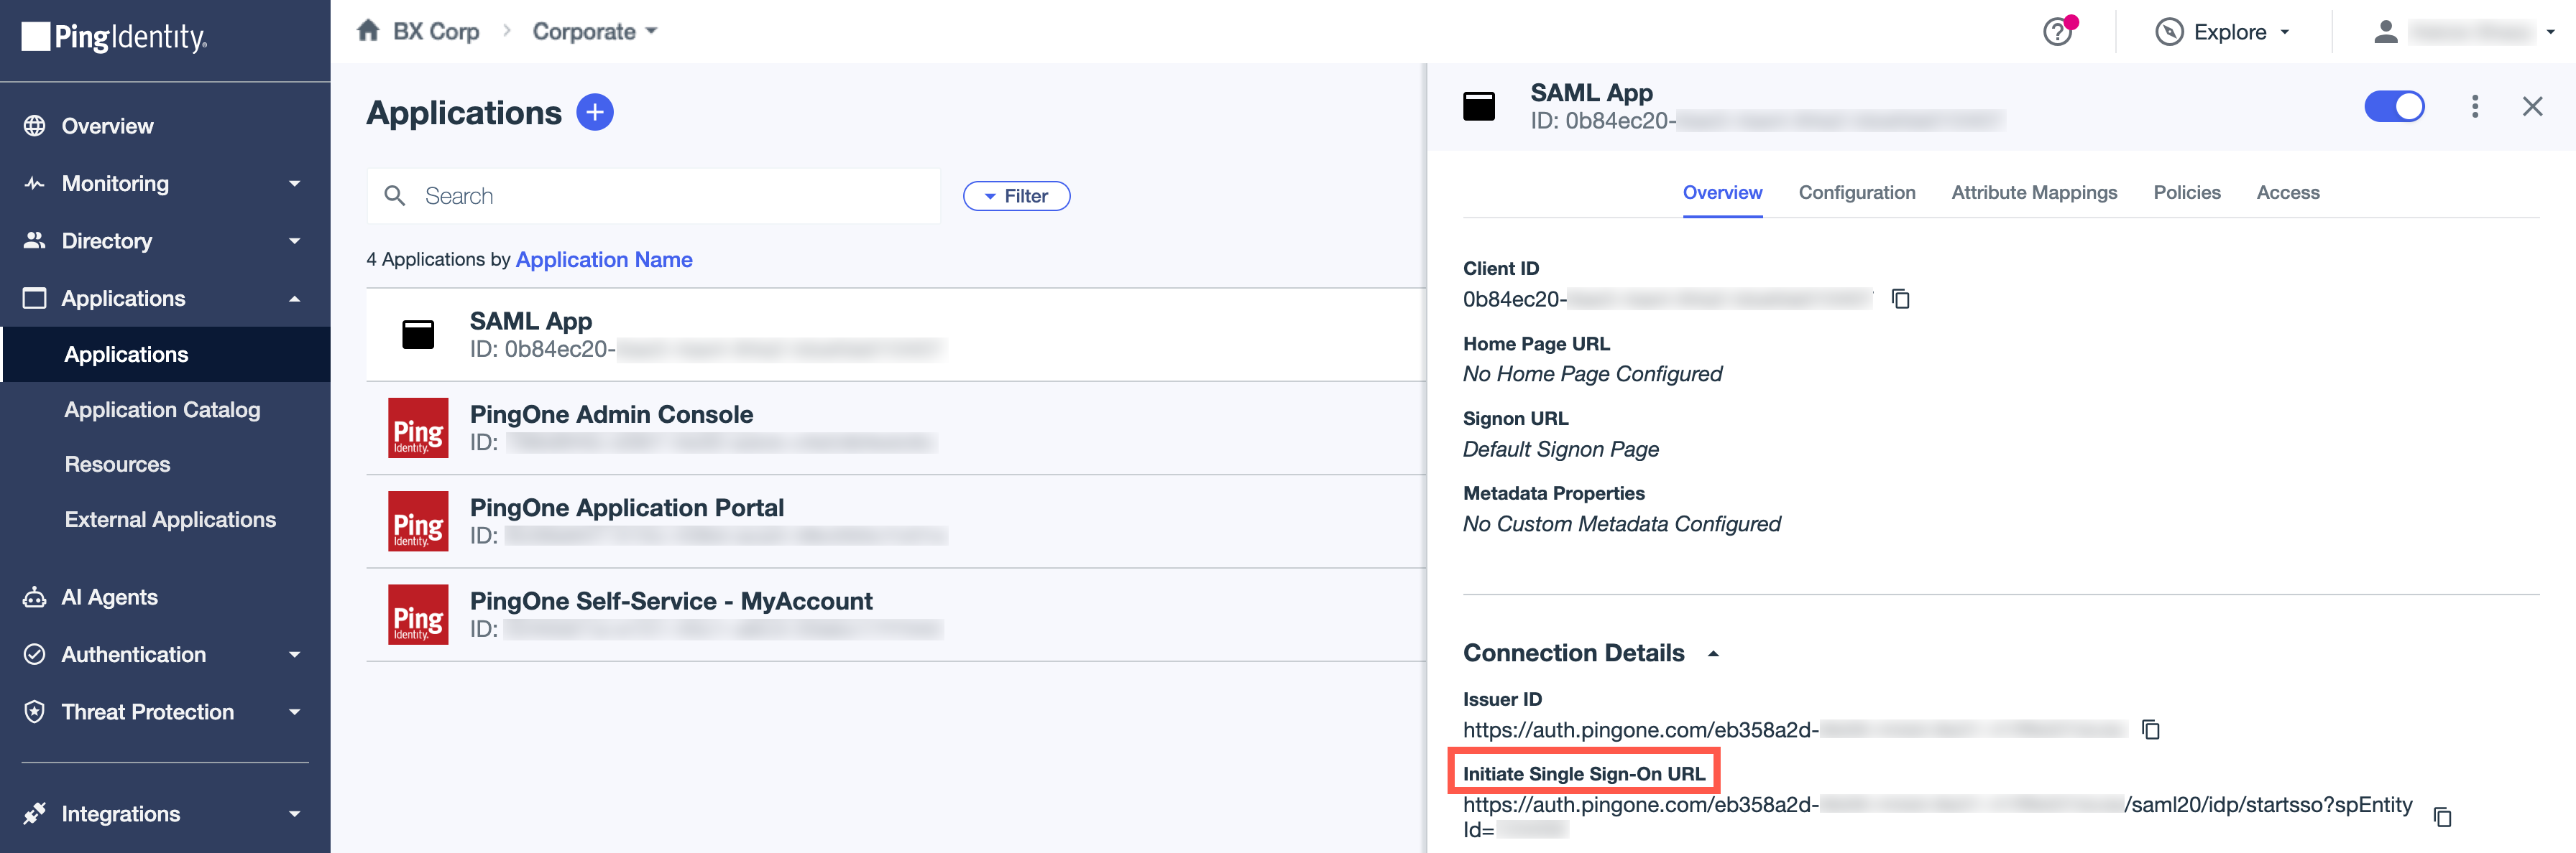Viewport: 2576px width, 853px height.
Task: Click the Authentication checkmark icon
Action: 35,654
